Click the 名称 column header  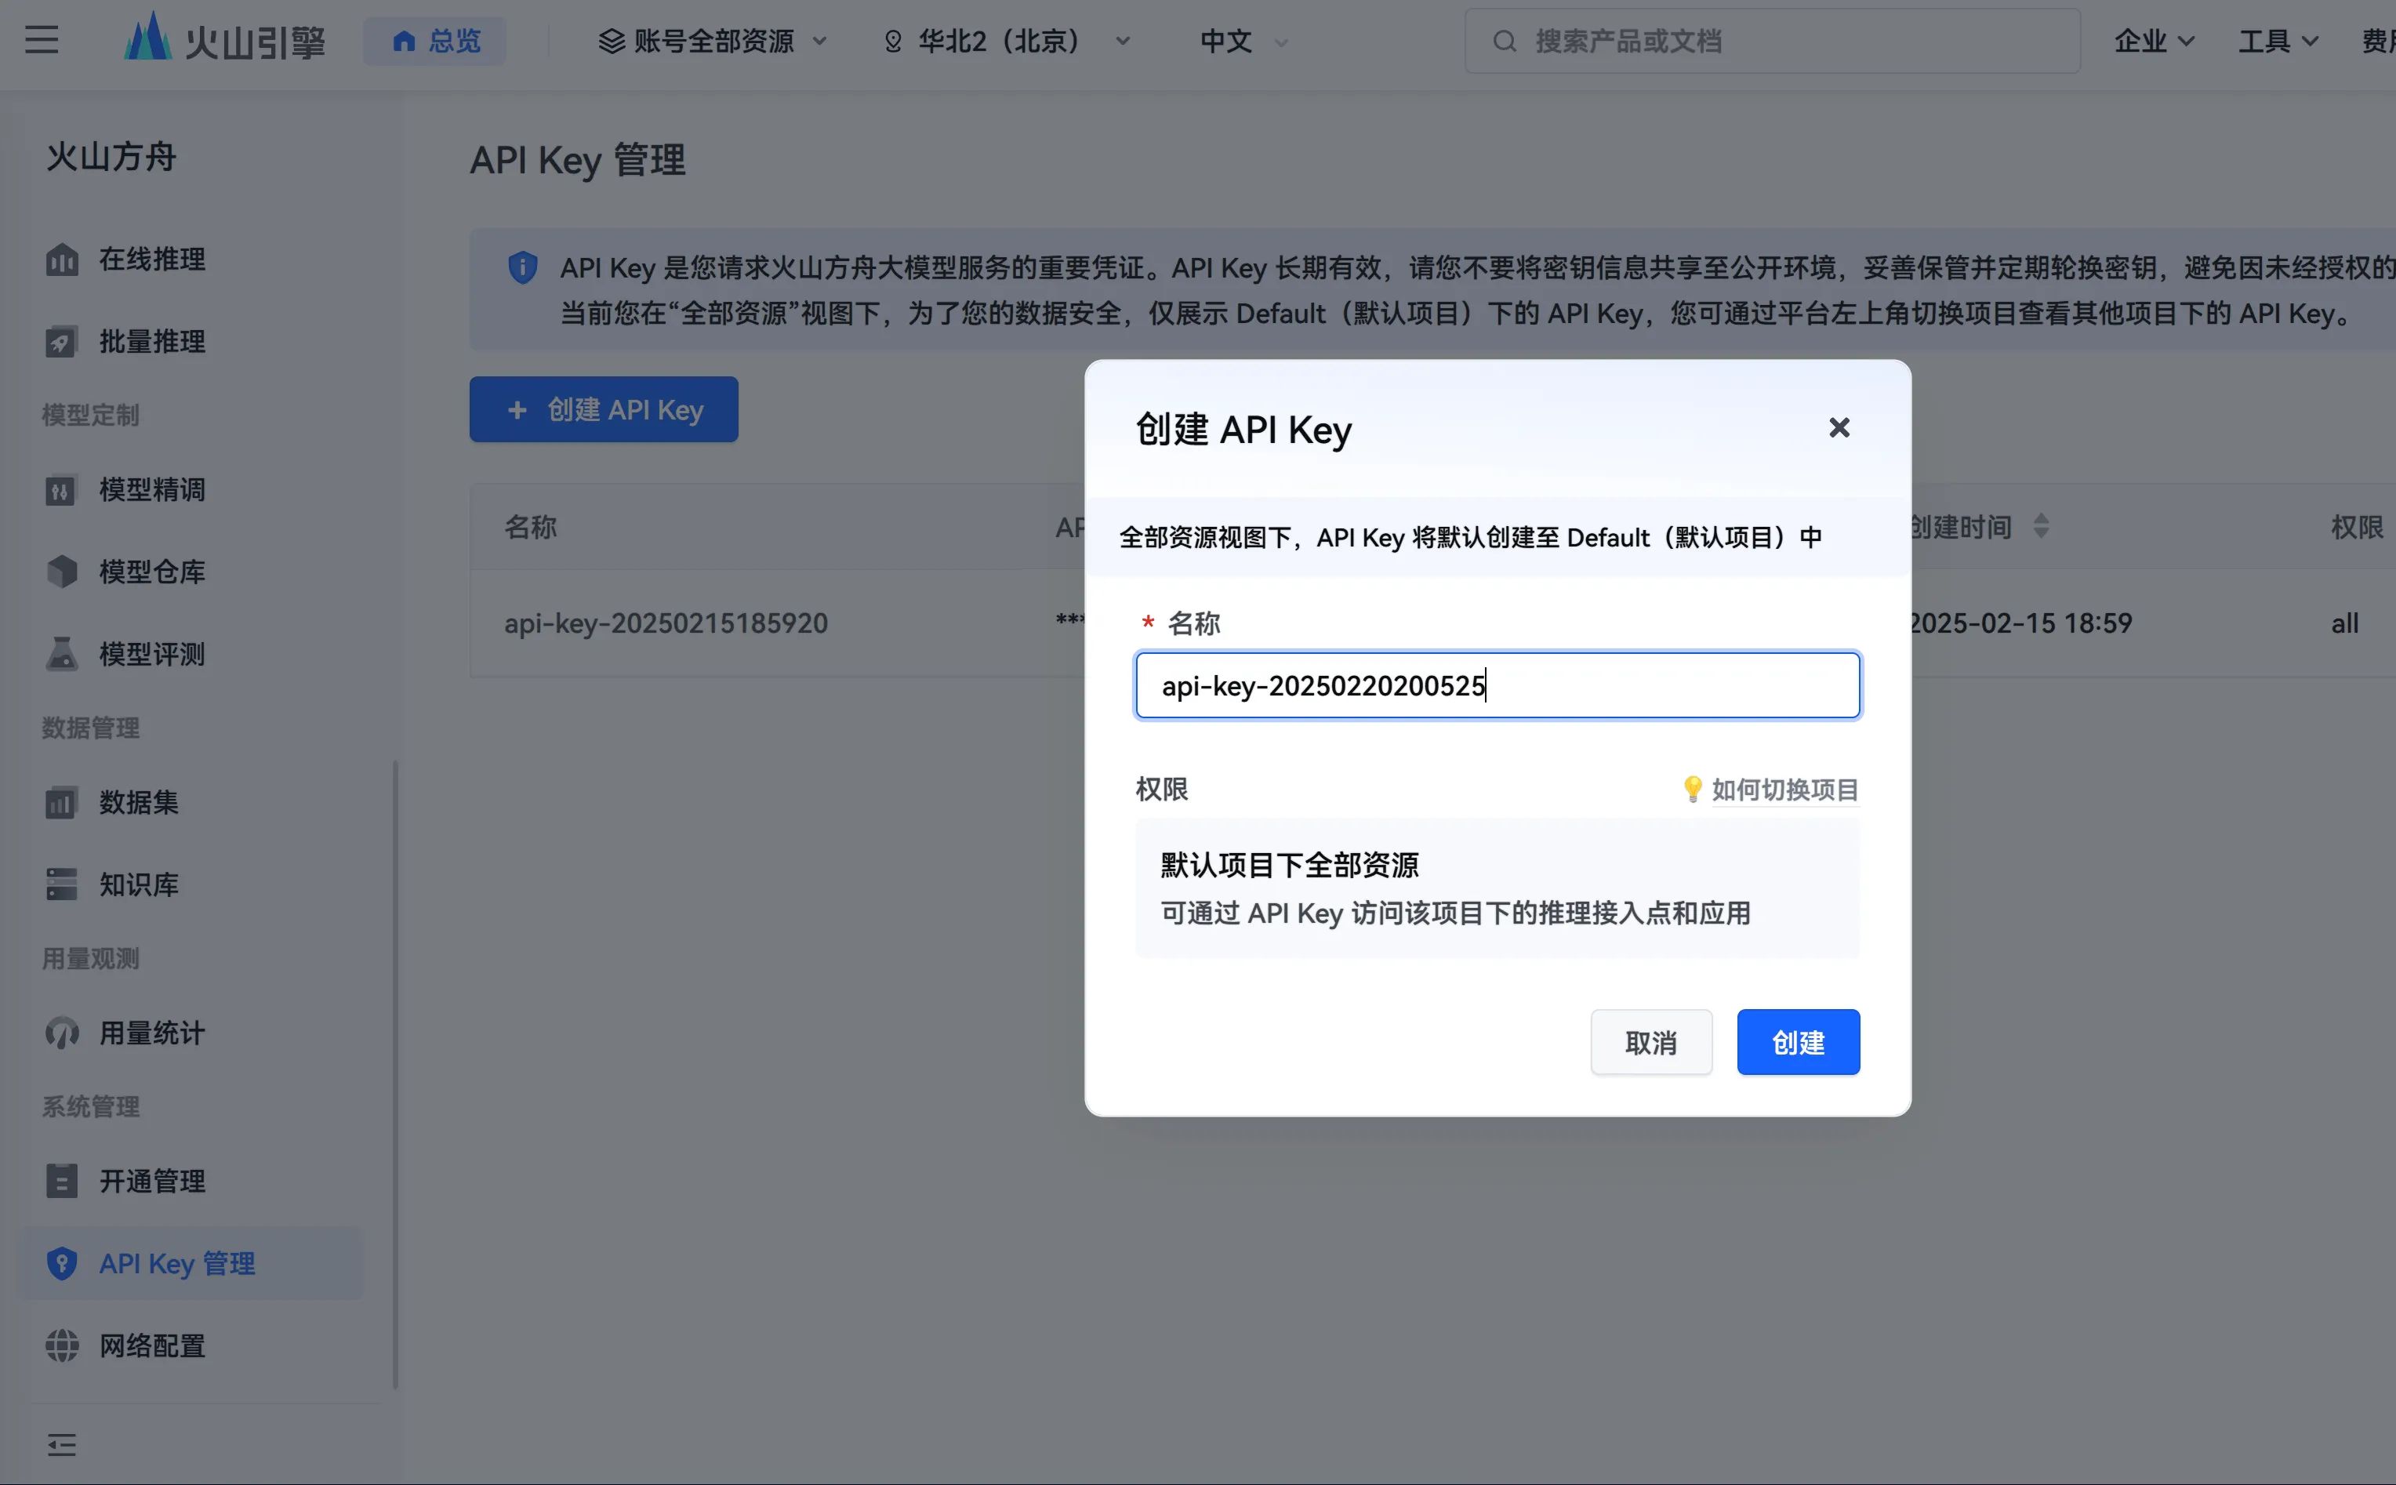[x=530, y=528]
